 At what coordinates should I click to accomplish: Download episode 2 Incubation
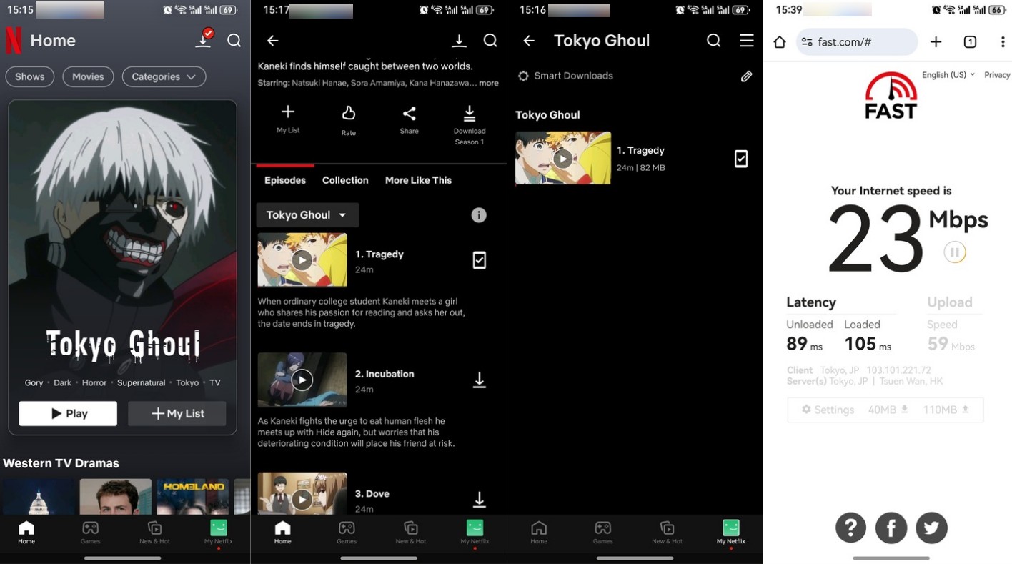(x=480, y=380)
